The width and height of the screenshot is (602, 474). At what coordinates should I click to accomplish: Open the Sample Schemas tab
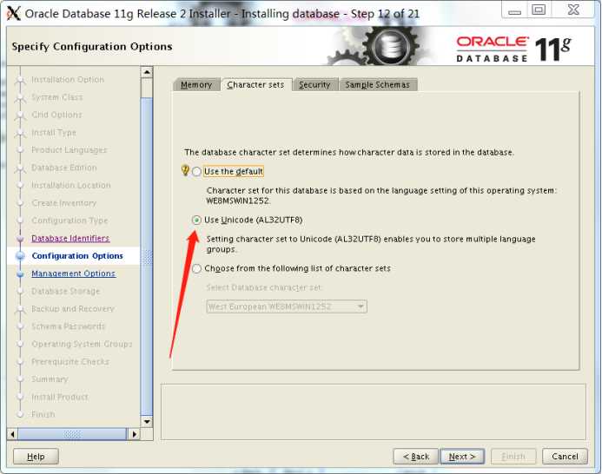click(377, 84)
